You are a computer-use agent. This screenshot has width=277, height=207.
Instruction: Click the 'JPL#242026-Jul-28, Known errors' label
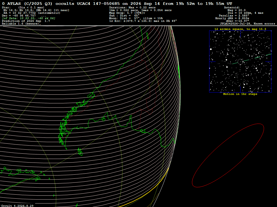(247, 24)
